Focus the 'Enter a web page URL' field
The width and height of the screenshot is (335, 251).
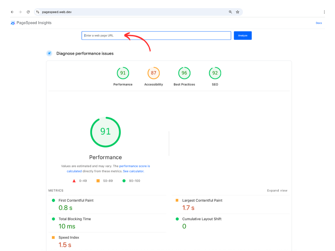tap(156, 35)
